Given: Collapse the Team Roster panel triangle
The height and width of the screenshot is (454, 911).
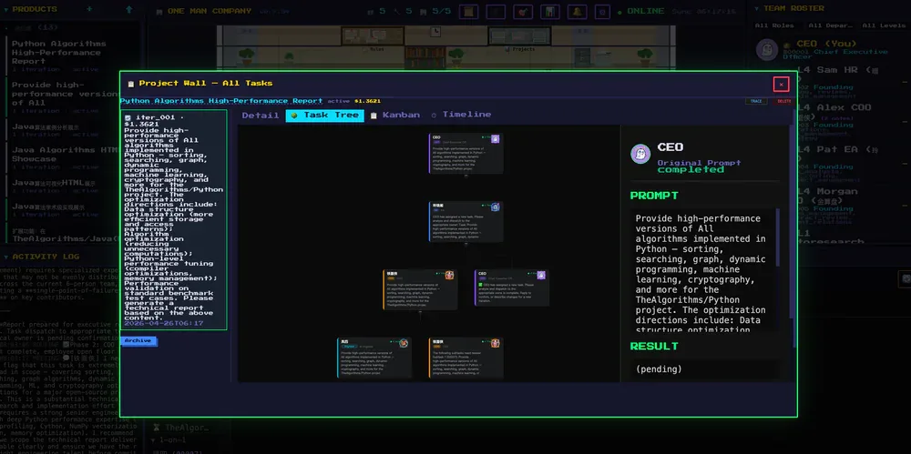Looking at the screenshot, I should tap(757, 9).
